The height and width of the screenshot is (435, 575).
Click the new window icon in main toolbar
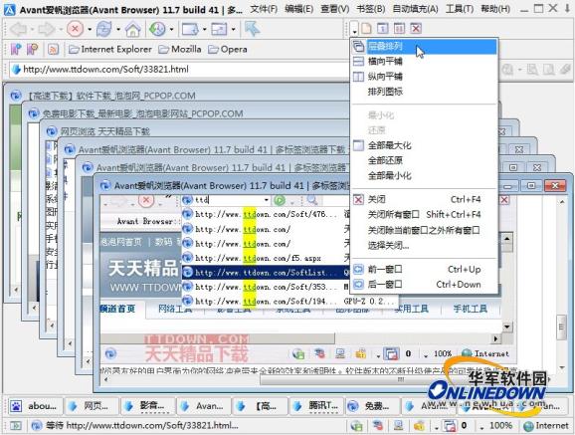click(x=190, y=29)
